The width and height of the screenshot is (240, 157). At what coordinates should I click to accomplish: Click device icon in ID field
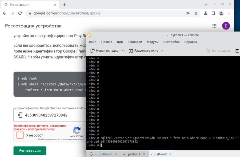pos(20,115)
